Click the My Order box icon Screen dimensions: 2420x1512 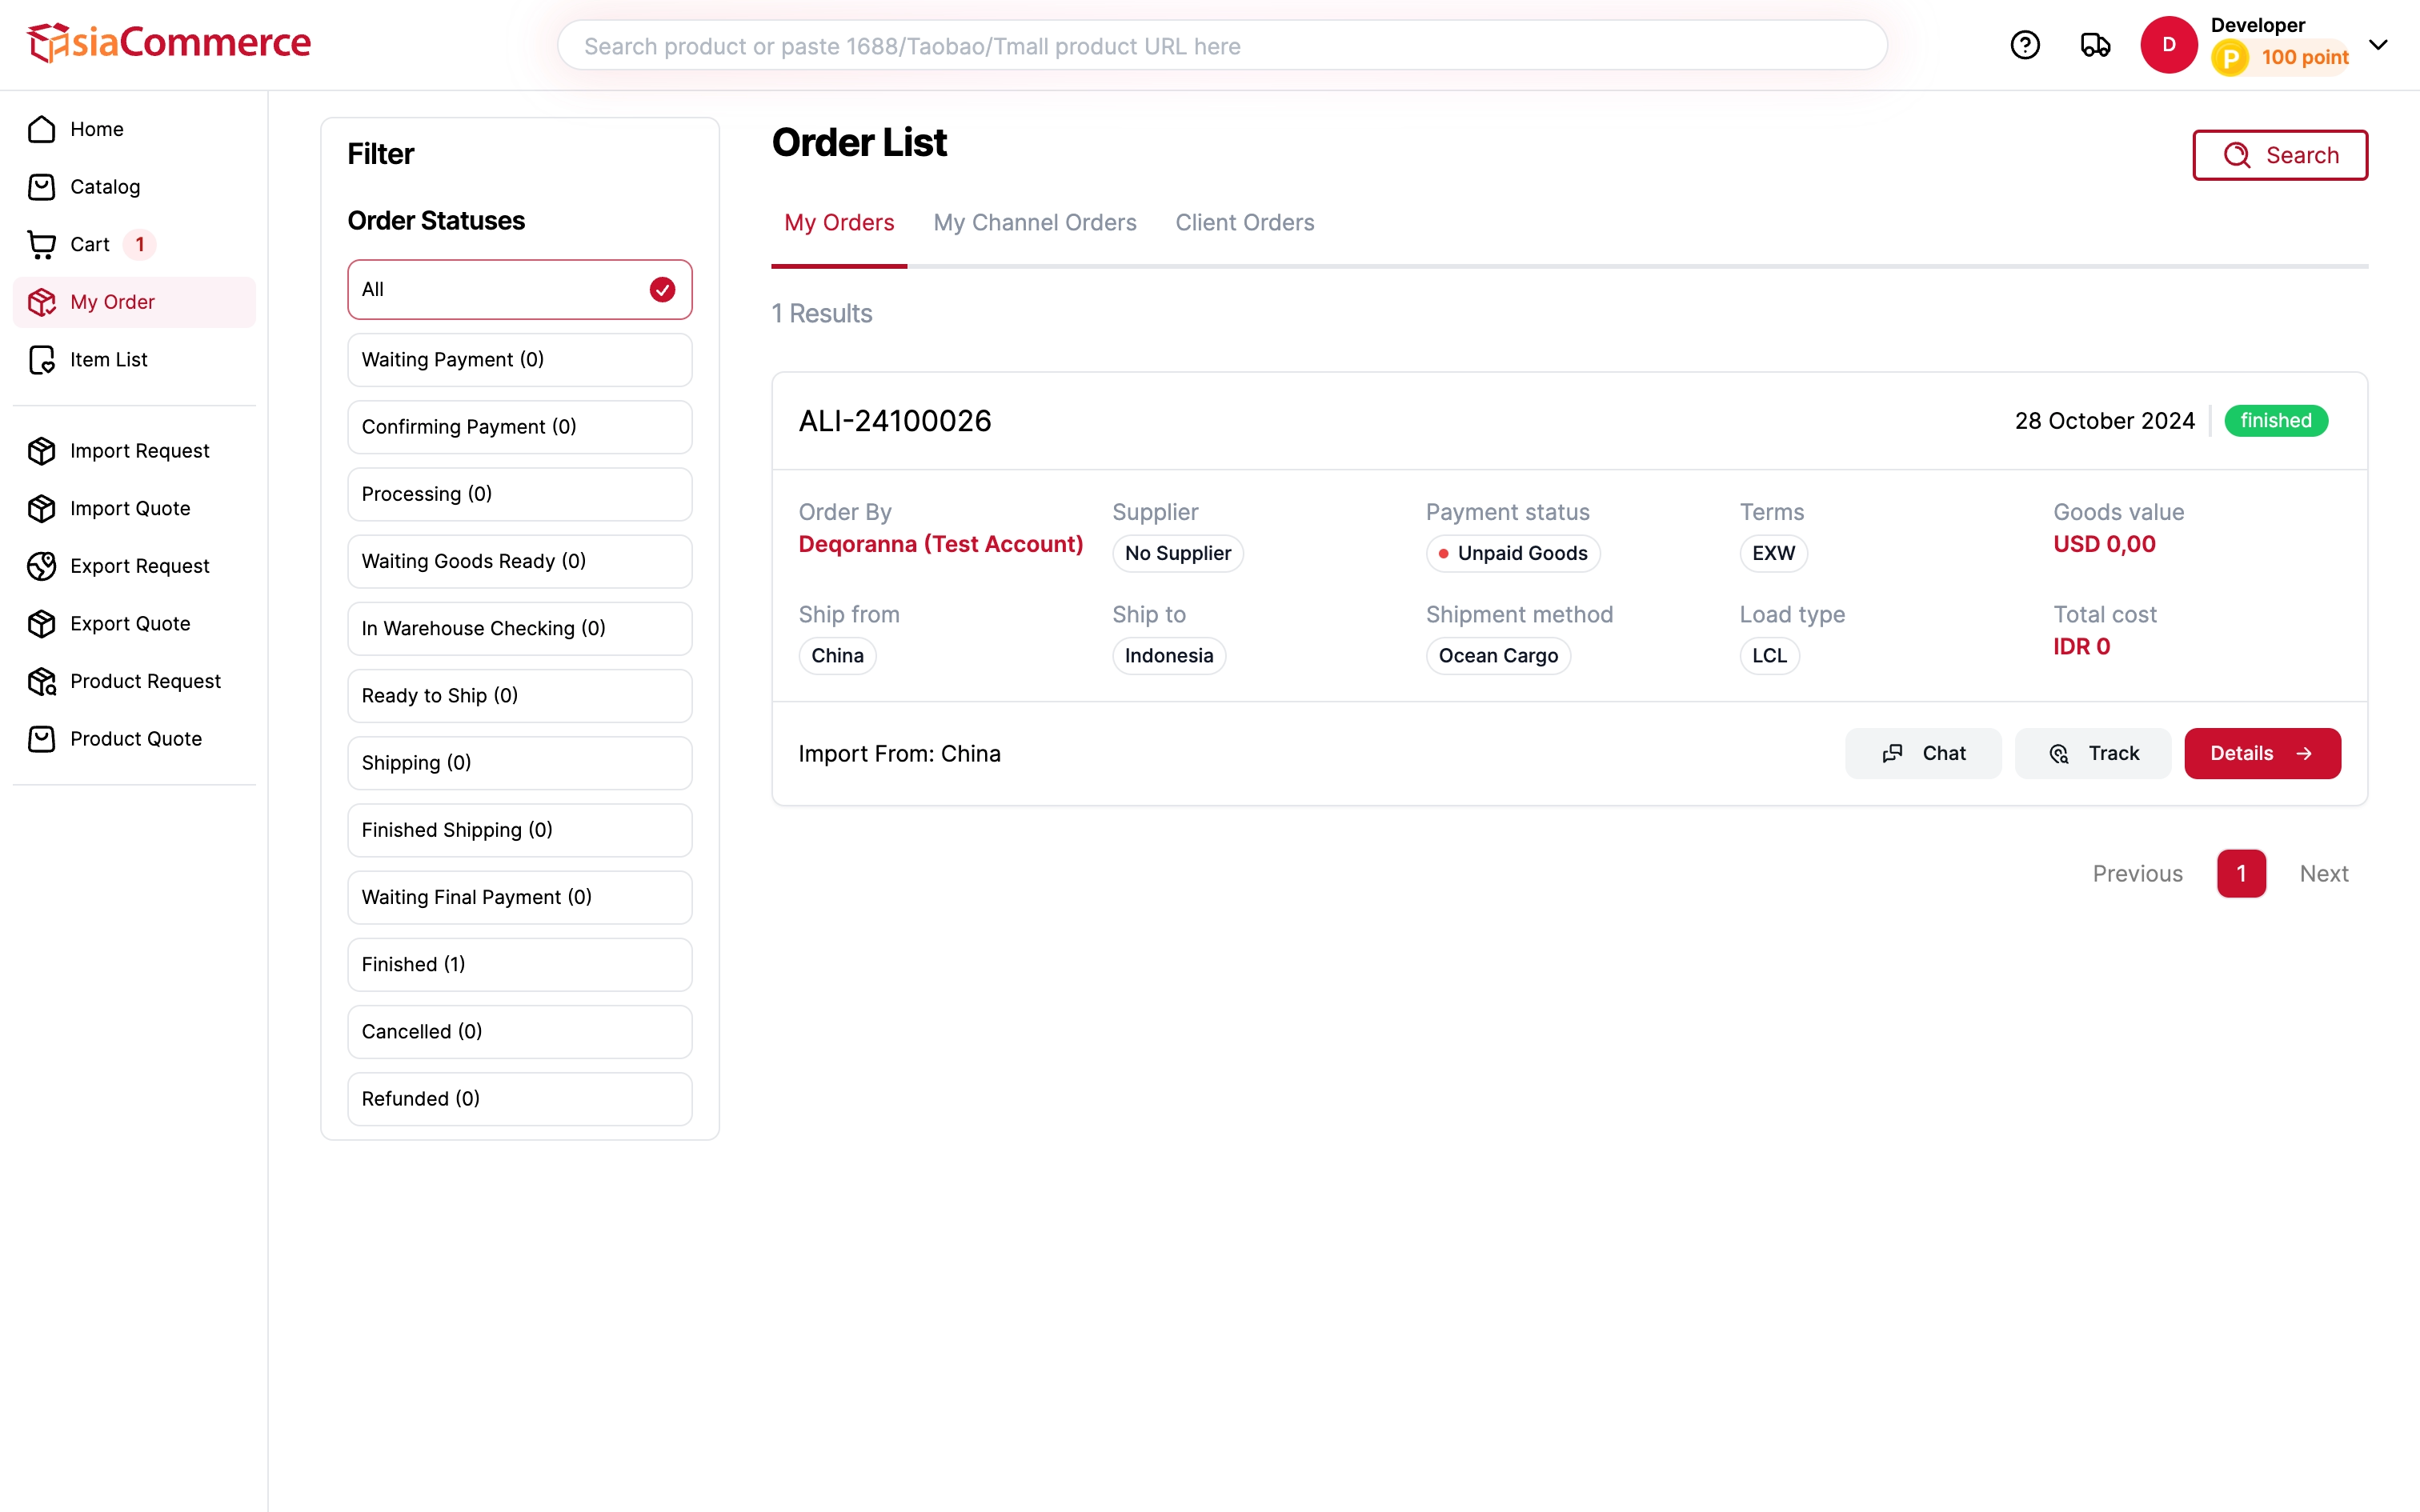click(42, 302)
